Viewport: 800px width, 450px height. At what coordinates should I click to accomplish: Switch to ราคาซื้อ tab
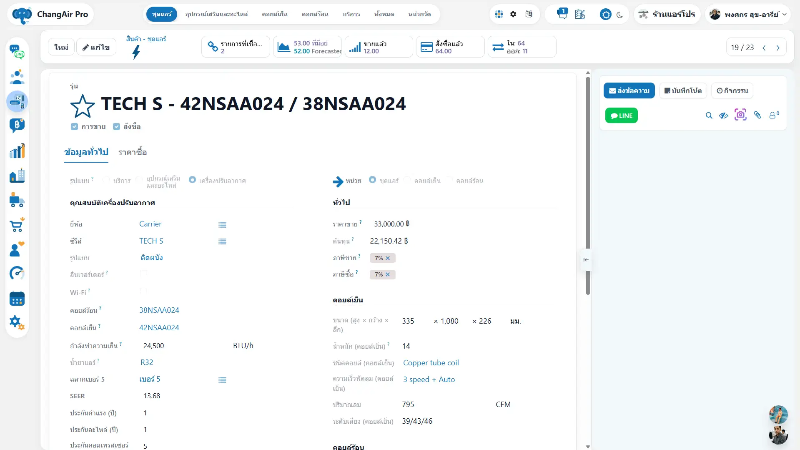(133, 152)
